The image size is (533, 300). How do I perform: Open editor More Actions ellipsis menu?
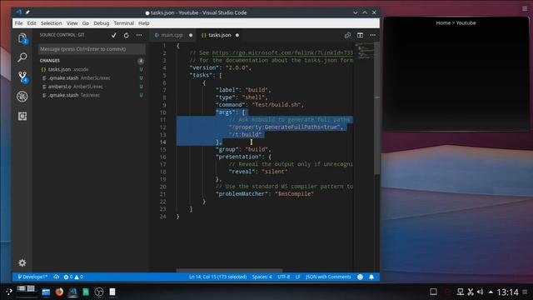[x=373, y=35]
